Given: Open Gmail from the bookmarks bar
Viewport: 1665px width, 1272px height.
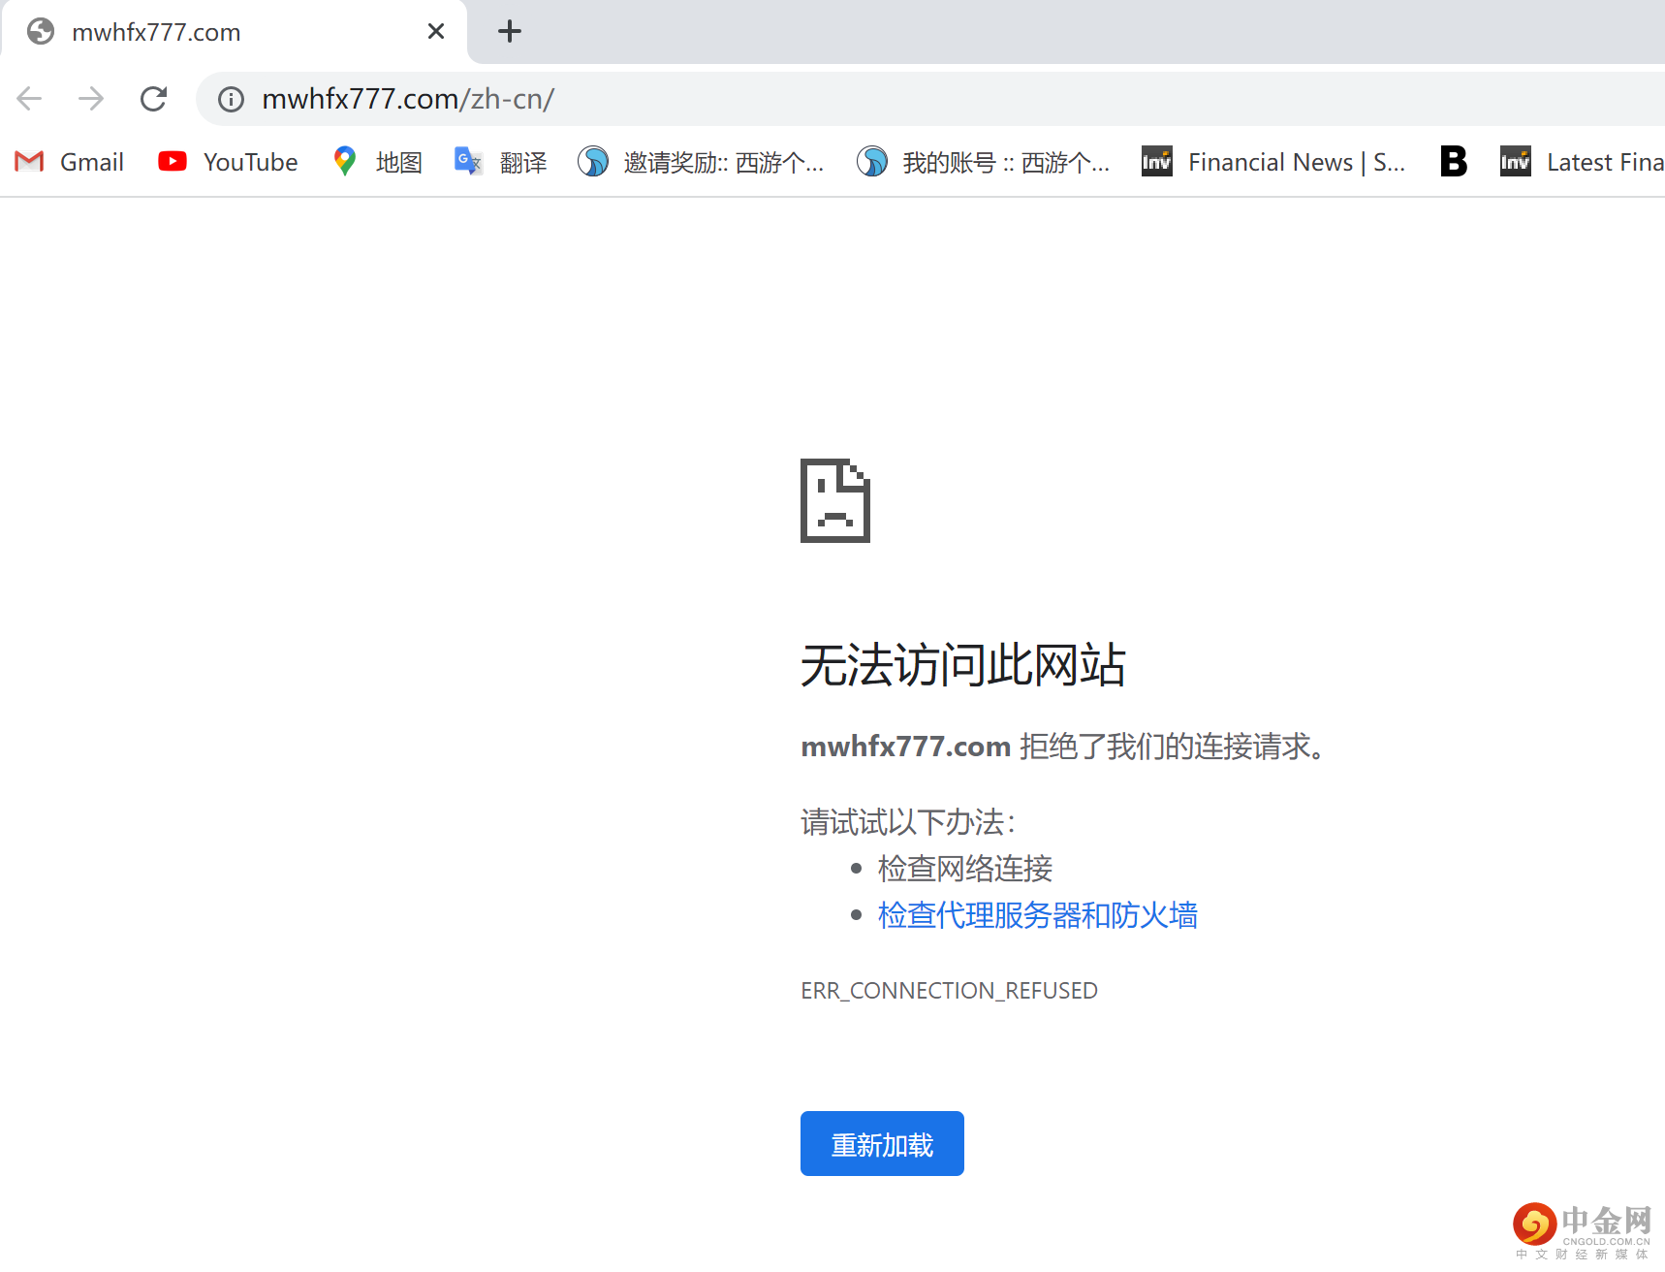Looking at the screenshot, I should coord(68,161).
